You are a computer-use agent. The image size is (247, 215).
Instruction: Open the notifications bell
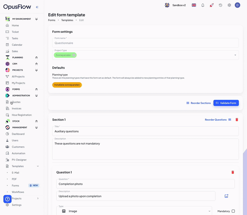tap(203, 5)
